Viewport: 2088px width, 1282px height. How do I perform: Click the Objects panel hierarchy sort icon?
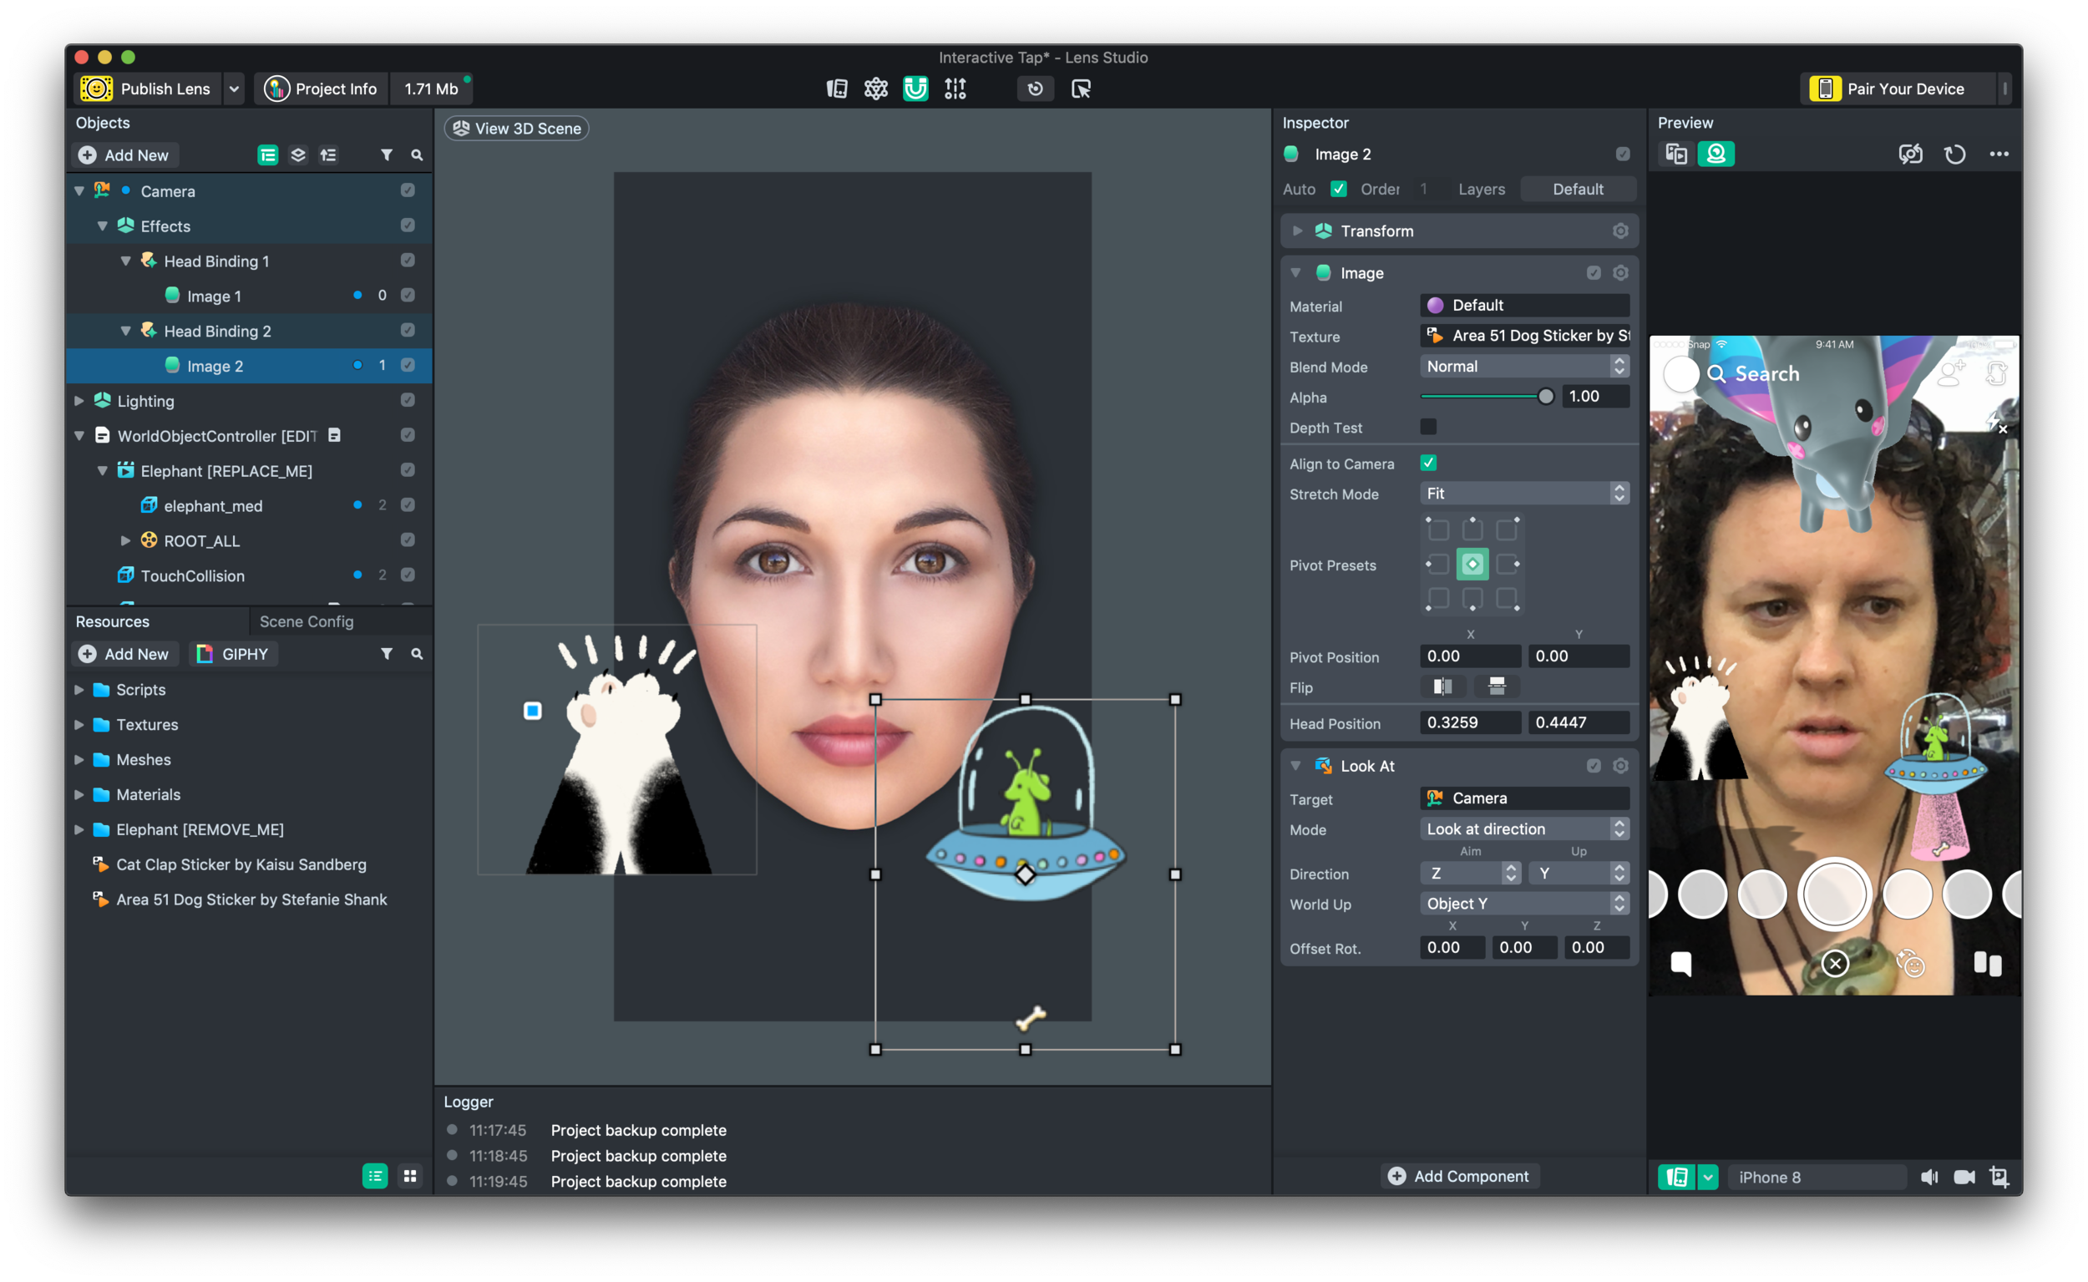328,155
